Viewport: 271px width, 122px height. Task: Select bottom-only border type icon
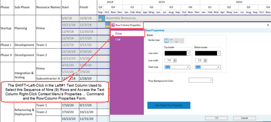(x=176, y=41)
